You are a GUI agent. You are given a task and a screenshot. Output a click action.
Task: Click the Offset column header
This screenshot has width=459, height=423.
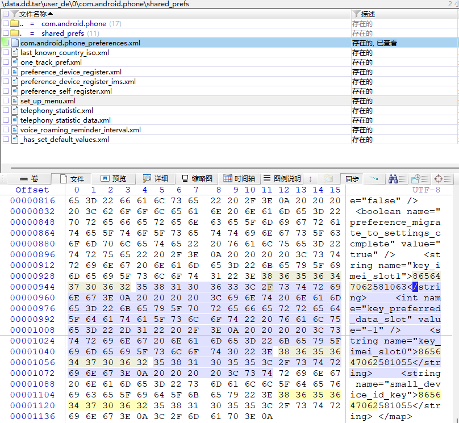[32, 190]
